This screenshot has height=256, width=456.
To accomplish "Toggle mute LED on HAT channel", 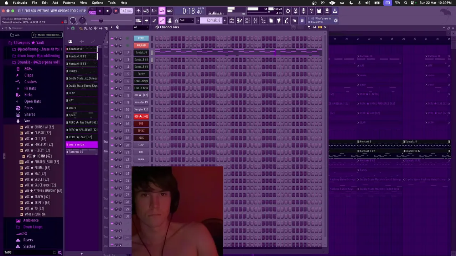I will tap(112, 152).
